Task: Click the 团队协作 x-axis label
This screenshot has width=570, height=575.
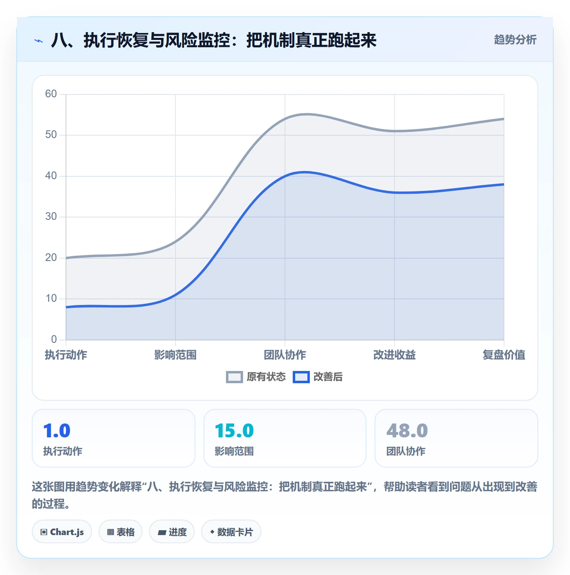Action: (285, 355)
